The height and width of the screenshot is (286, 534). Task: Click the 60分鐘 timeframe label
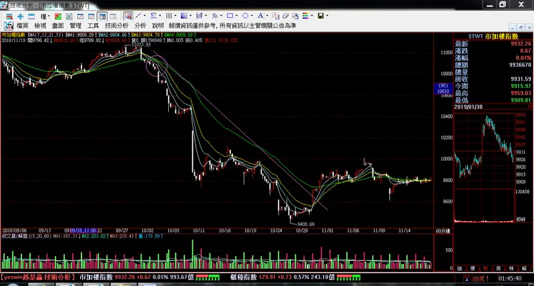443,231
